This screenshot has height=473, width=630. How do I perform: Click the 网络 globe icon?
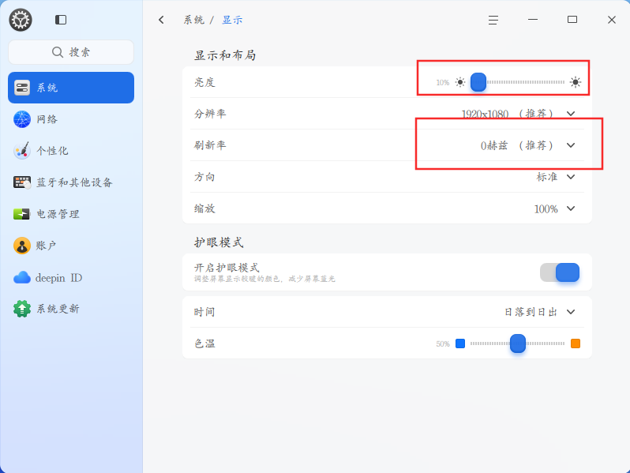tap(22, 119)
